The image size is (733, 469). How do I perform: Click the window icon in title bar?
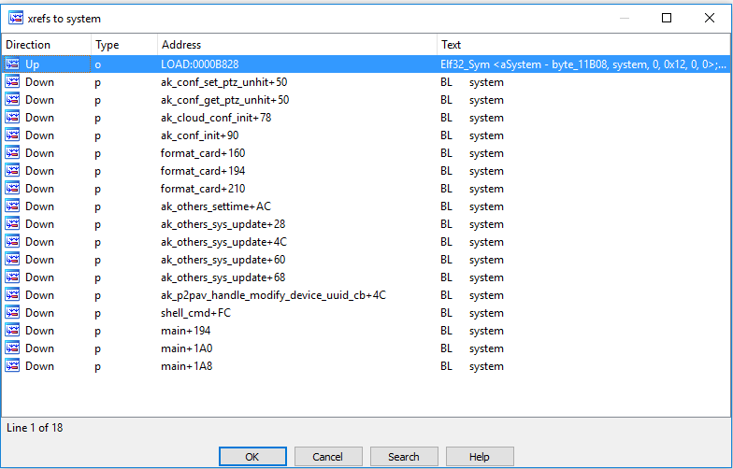15,18
